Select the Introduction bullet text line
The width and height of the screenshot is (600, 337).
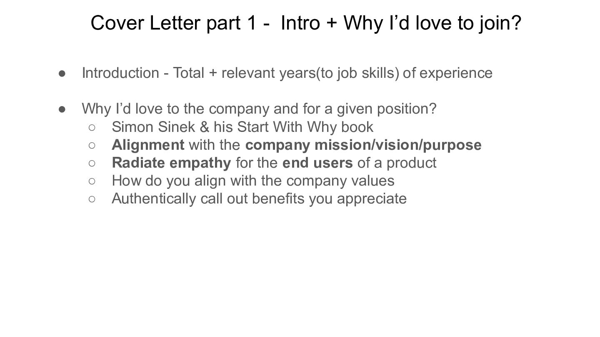pos(287,73)
